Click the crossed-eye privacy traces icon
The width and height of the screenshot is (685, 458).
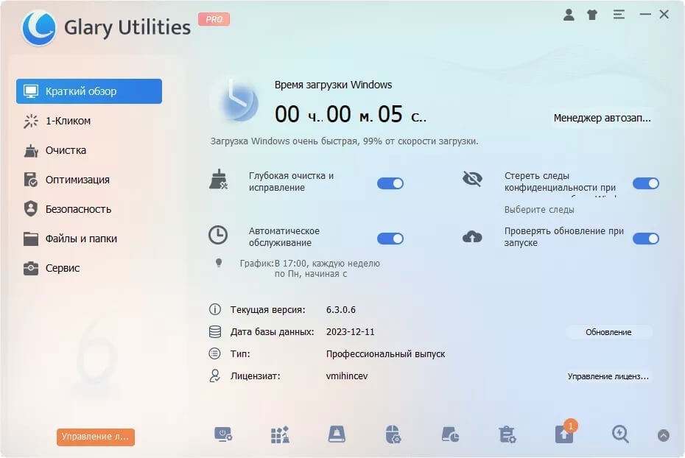(472, 179)
